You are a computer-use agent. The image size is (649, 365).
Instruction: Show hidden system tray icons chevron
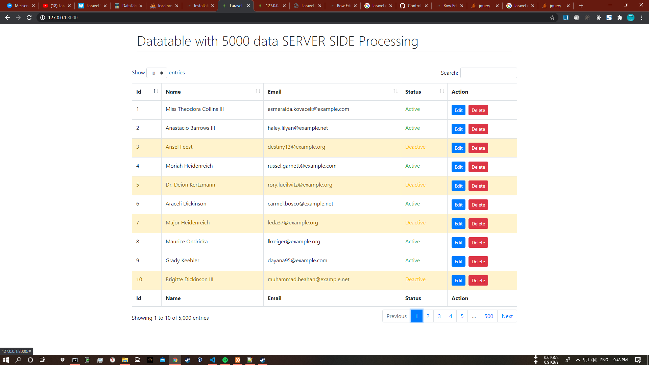point(578,360)
